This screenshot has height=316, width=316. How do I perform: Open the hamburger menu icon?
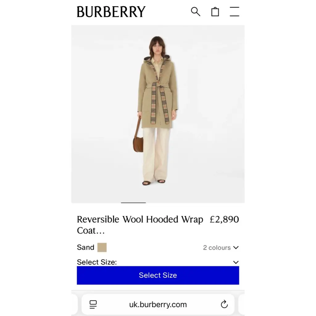coord(235,11)
